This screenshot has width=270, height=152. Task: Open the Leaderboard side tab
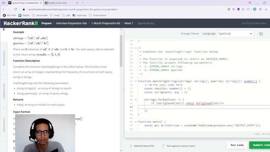[4, 91]
